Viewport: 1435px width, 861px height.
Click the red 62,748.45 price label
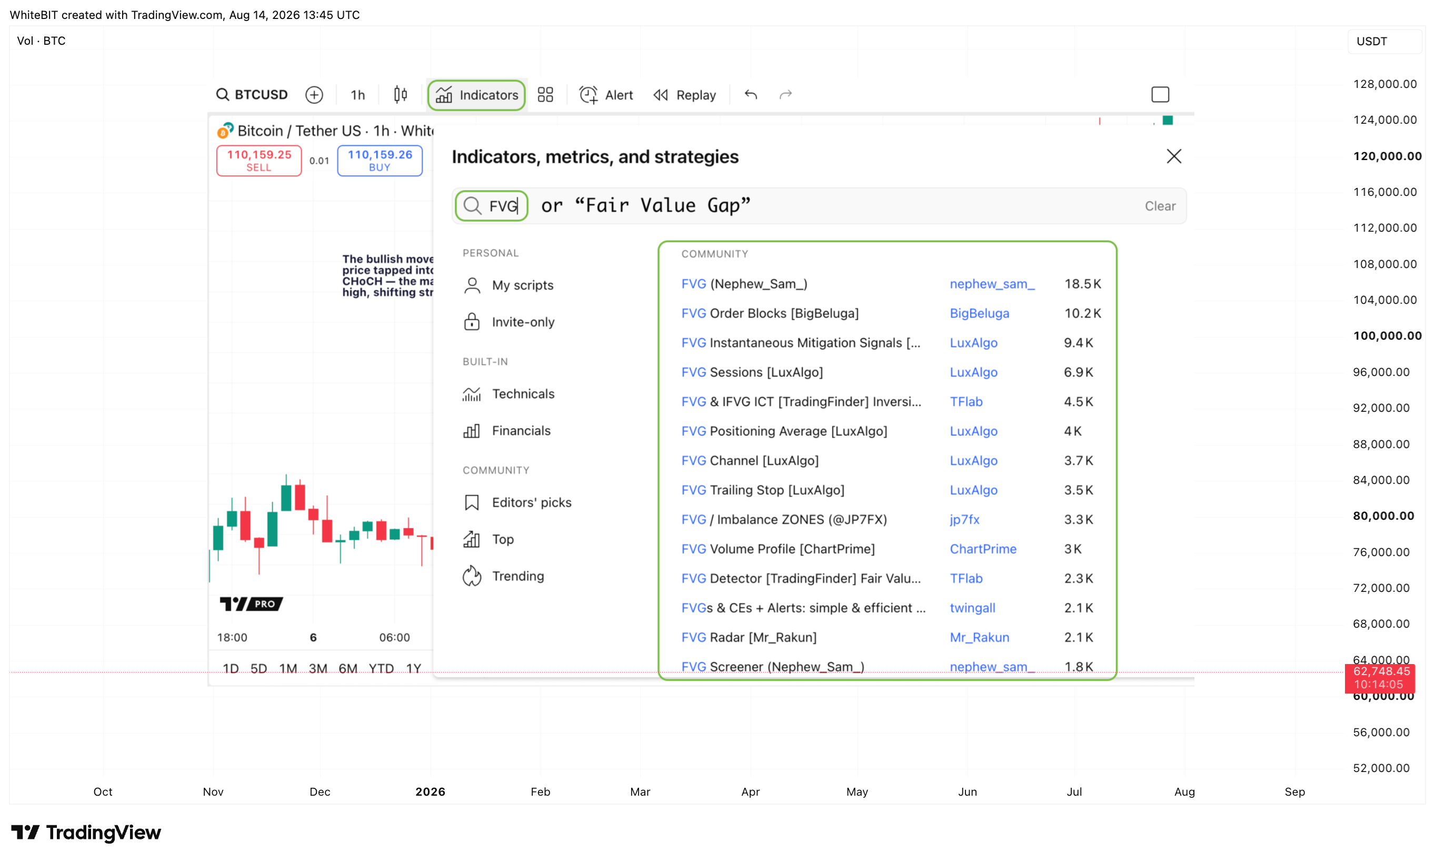1380,678
